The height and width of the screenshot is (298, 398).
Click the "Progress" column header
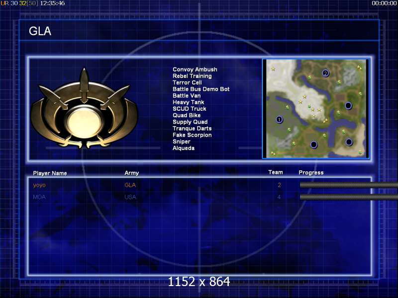[x=311, y=172]
